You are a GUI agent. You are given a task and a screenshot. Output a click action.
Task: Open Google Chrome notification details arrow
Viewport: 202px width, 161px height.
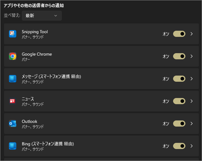coord(192,56)
